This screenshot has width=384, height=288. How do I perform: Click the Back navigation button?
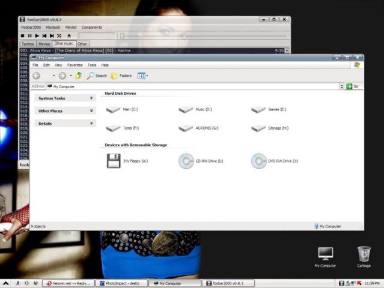point(36,76)
